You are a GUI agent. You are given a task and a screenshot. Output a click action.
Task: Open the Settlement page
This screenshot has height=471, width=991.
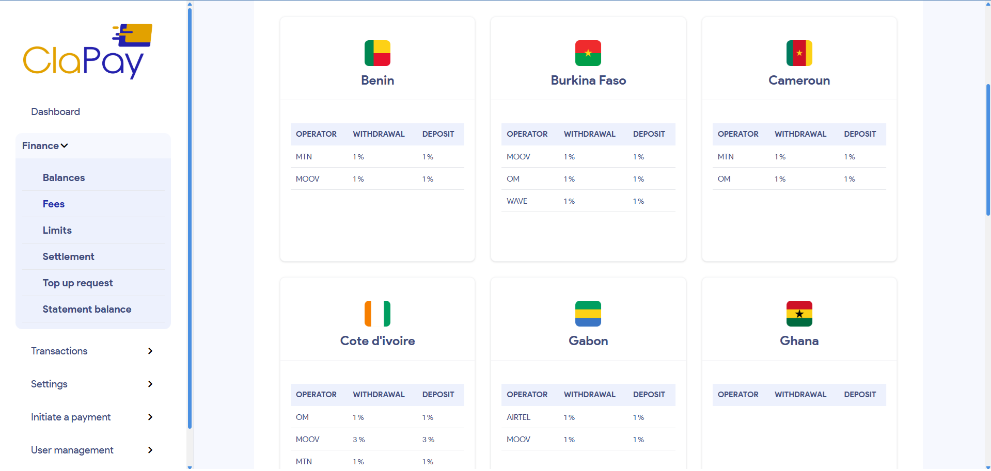tap(68, 256)
